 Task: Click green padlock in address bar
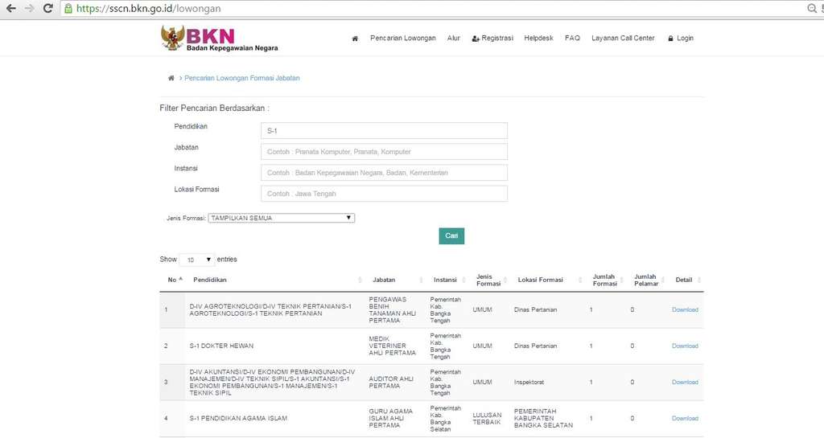click(68, 8)
